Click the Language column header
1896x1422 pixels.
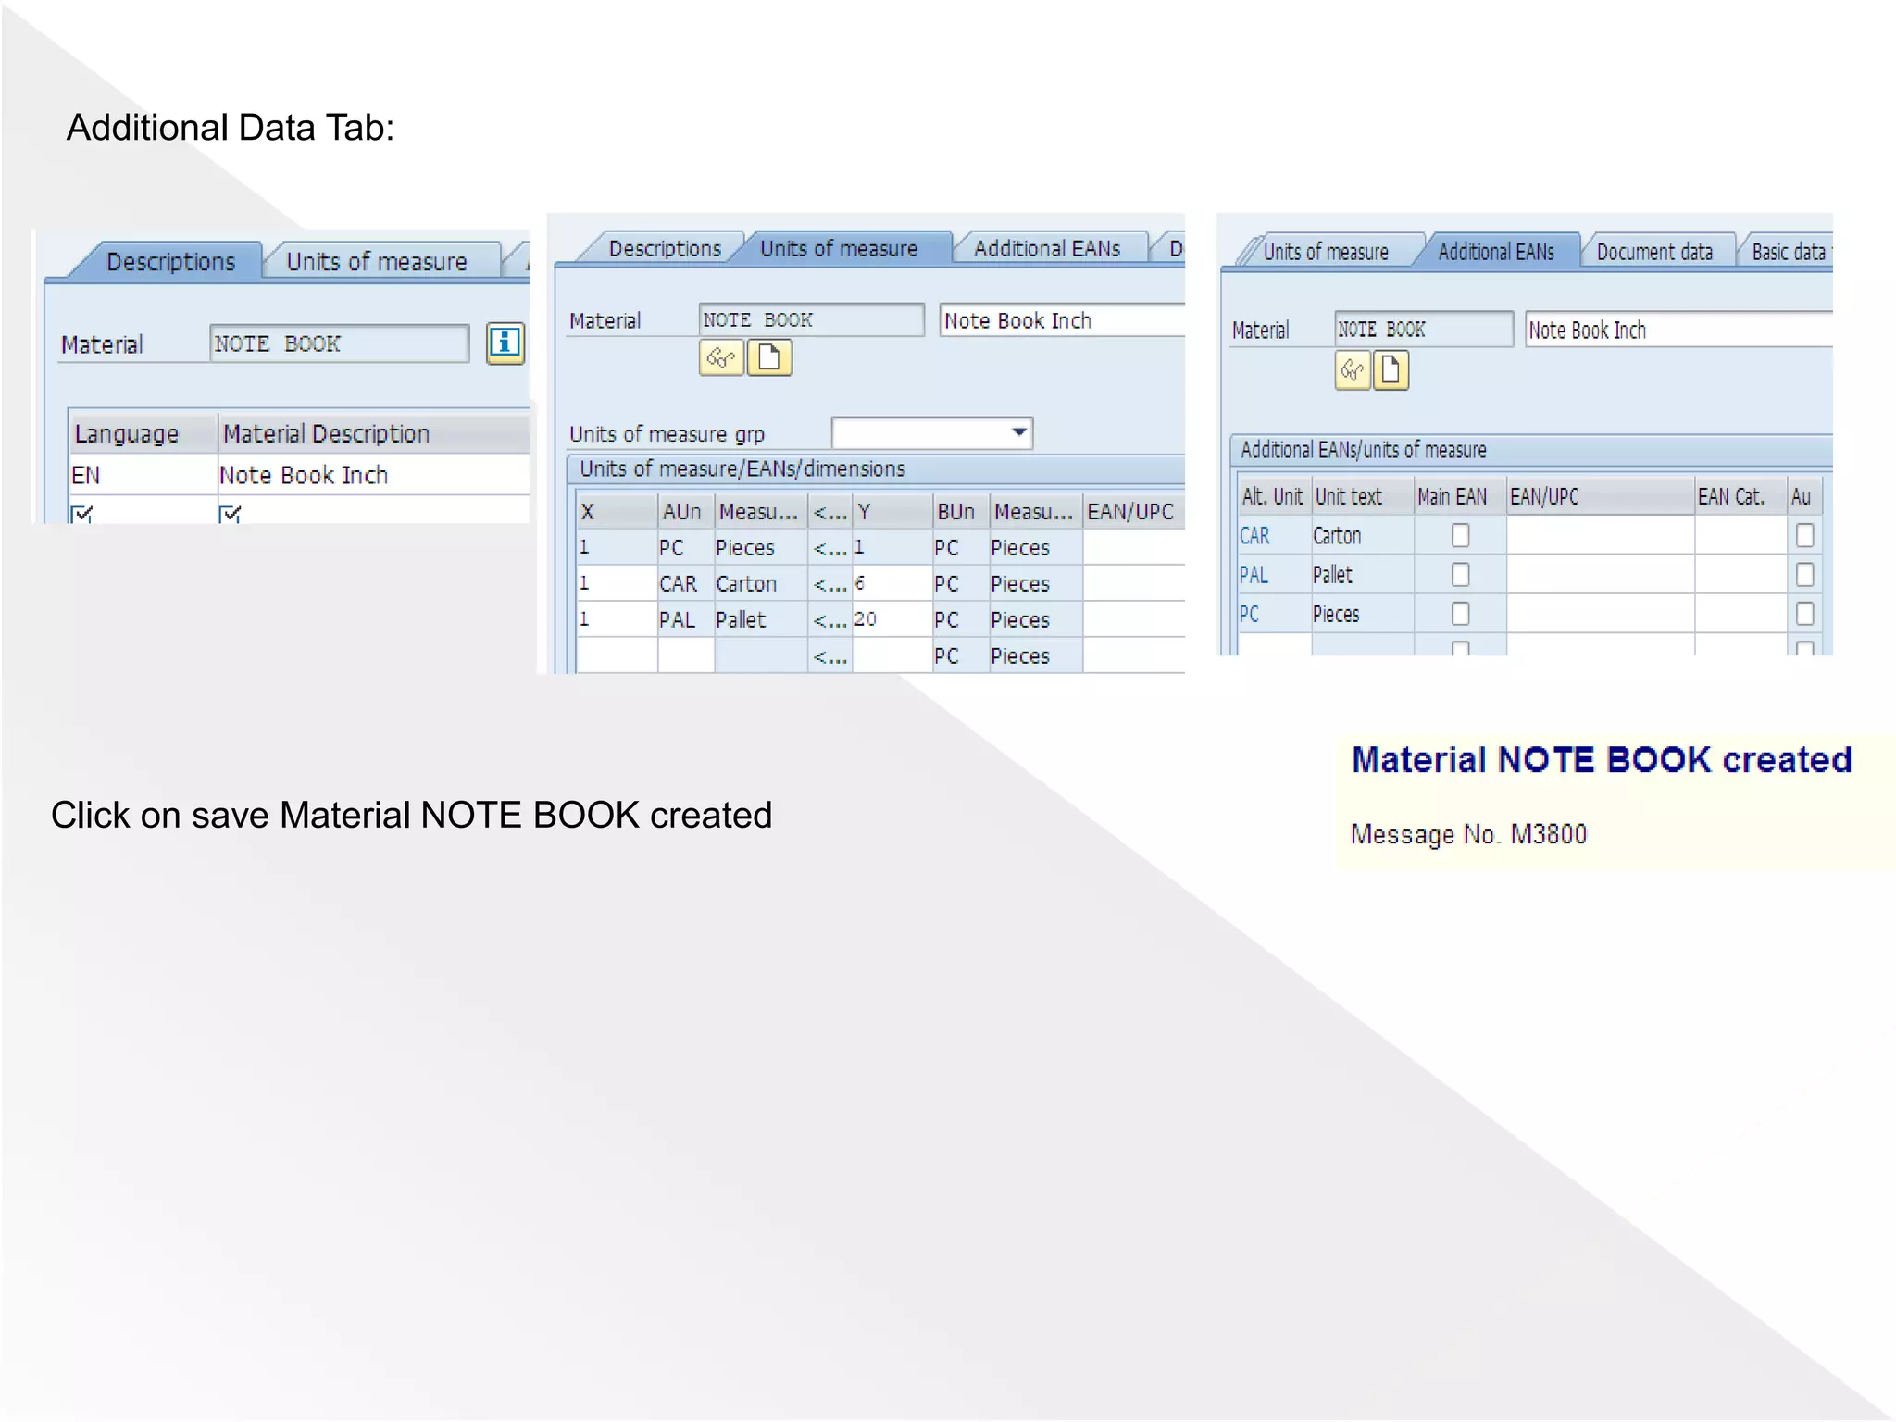pos(143,433)
